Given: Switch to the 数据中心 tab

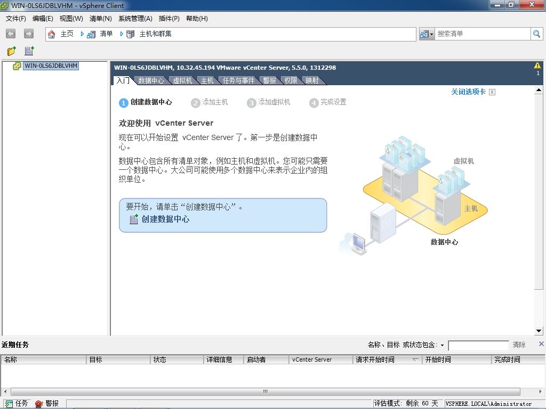Looking at the screenshot, I should (151, 81).
